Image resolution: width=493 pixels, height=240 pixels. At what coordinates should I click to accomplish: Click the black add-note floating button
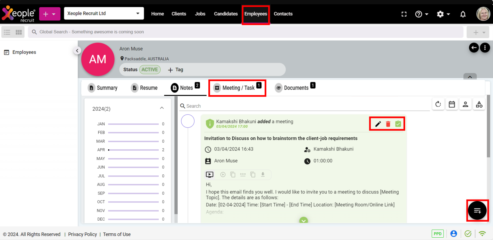point(477,210)
